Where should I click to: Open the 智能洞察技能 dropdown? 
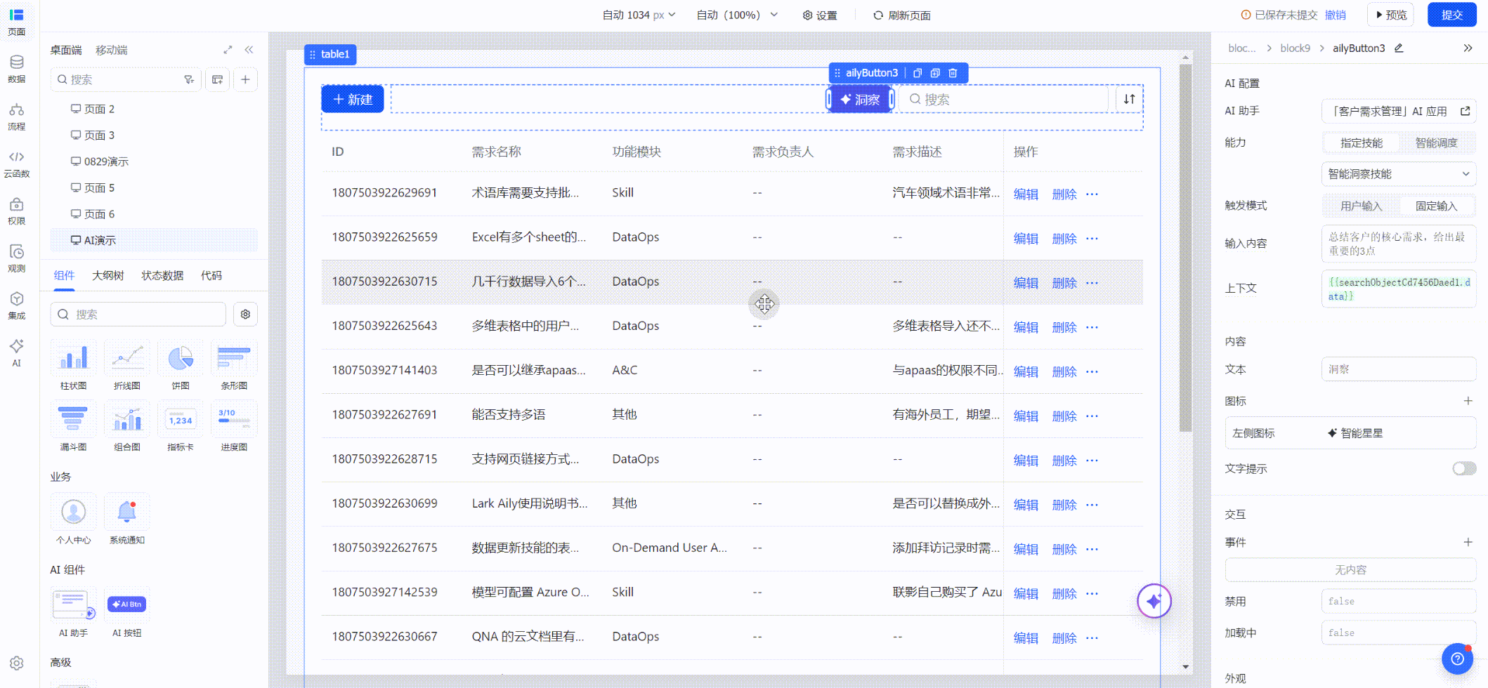[1398, 174]
